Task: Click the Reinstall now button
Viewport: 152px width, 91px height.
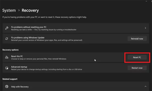Action: (137, 39)
